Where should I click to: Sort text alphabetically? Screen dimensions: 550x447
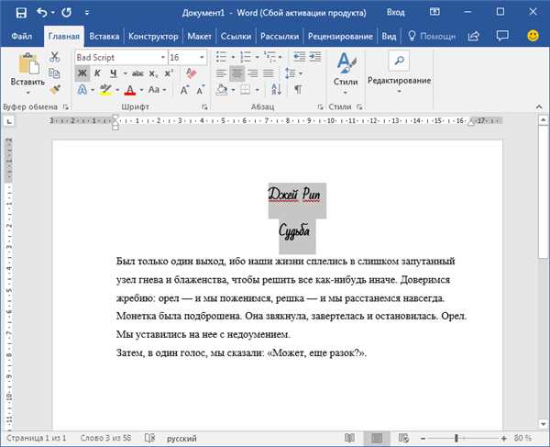pos(276,90)
